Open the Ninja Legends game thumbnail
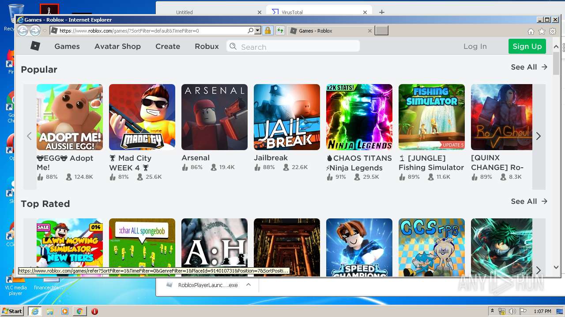 [359, 117]
